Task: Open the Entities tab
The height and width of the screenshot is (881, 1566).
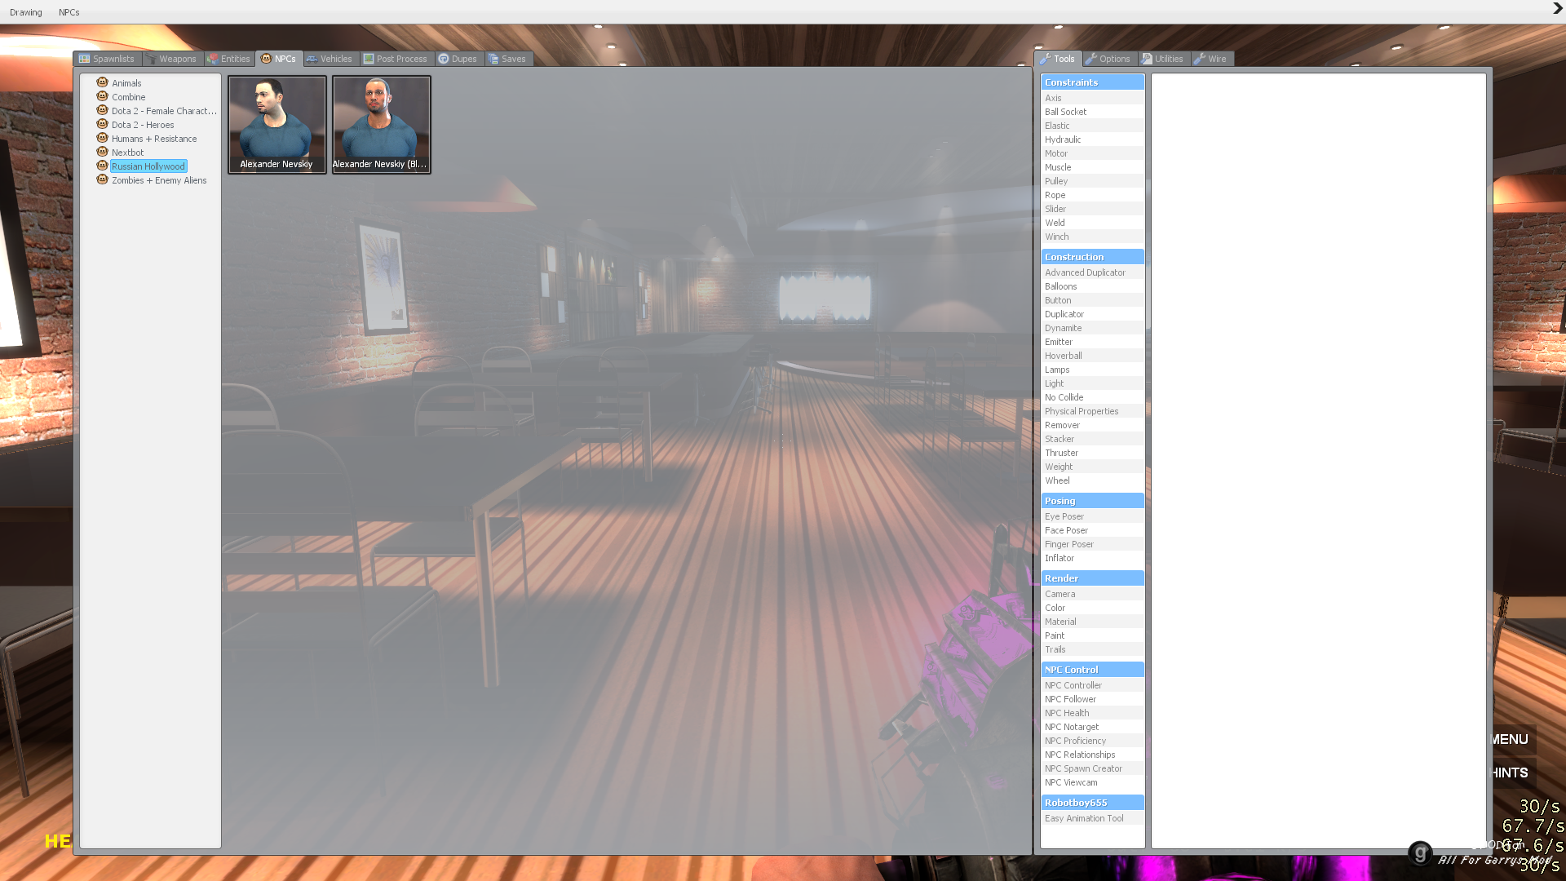Action: pos(229,59)
